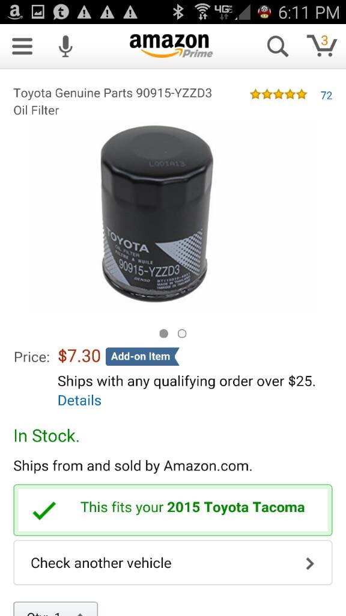Tap the product title Toyota Genuine Parts

click(112, 102)
